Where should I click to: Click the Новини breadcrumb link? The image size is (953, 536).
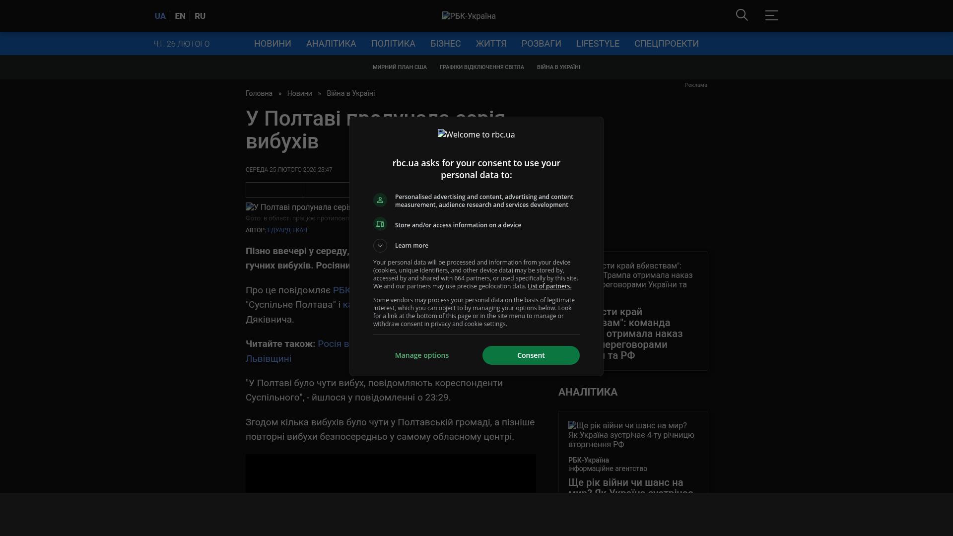pos(299,93)
